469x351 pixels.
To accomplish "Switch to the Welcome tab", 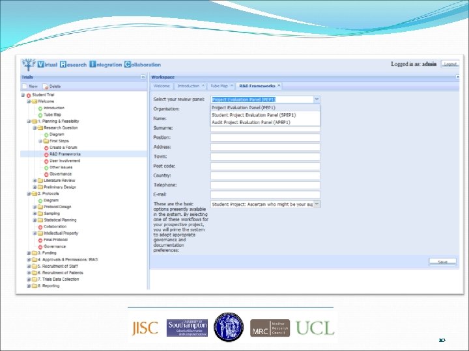I will (x=162, y=86).
